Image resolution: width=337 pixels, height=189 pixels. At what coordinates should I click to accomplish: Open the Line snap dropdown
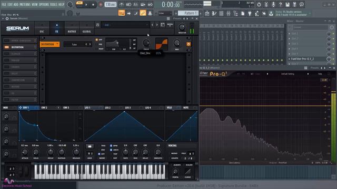tap(165, 13)
